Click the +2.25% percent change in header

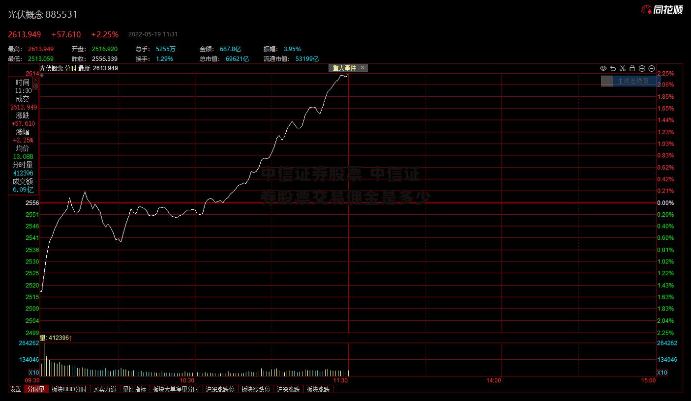pos(105,34)
